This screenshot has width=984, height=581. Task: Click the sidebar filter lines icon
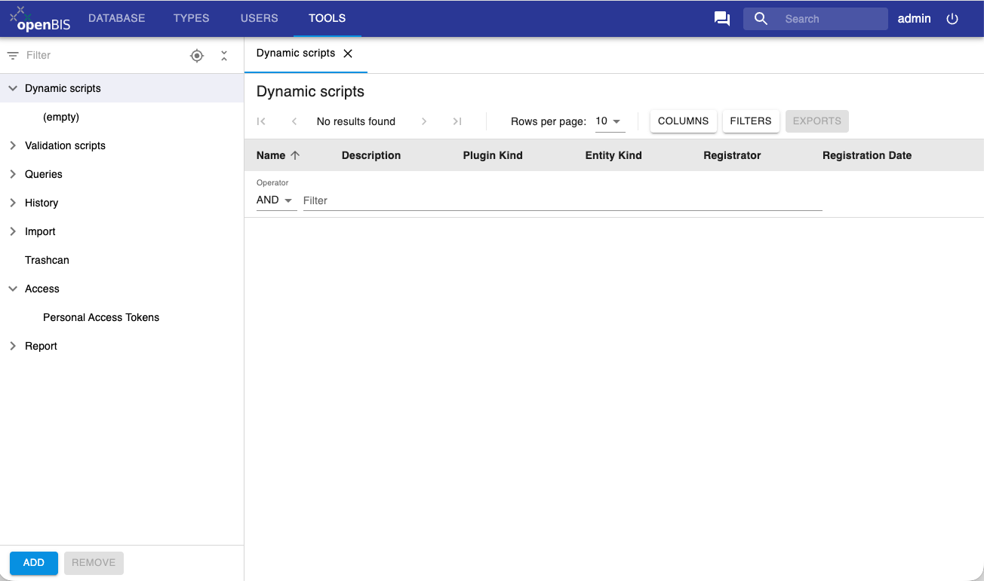click(13, 56)
